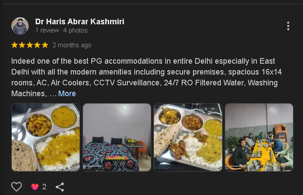The image size is (303, 195).
Task: Open the bedroom photo thumbnail
Action: (117, 137)
